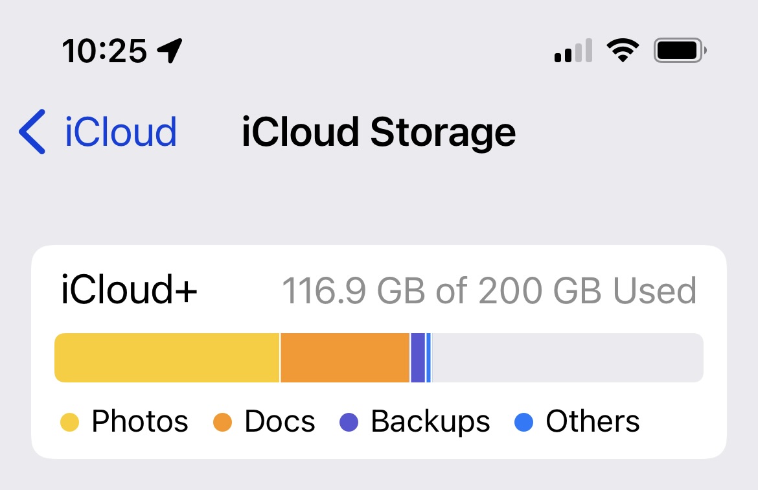Viewport: 758px width, 490px height.
Task: Select the purple Backups legend dot
Action: [350, 421]
